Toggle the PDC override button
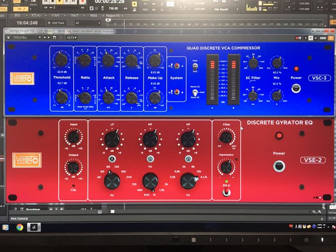Viewport: 336px width, 252px height. pos(145,10)
